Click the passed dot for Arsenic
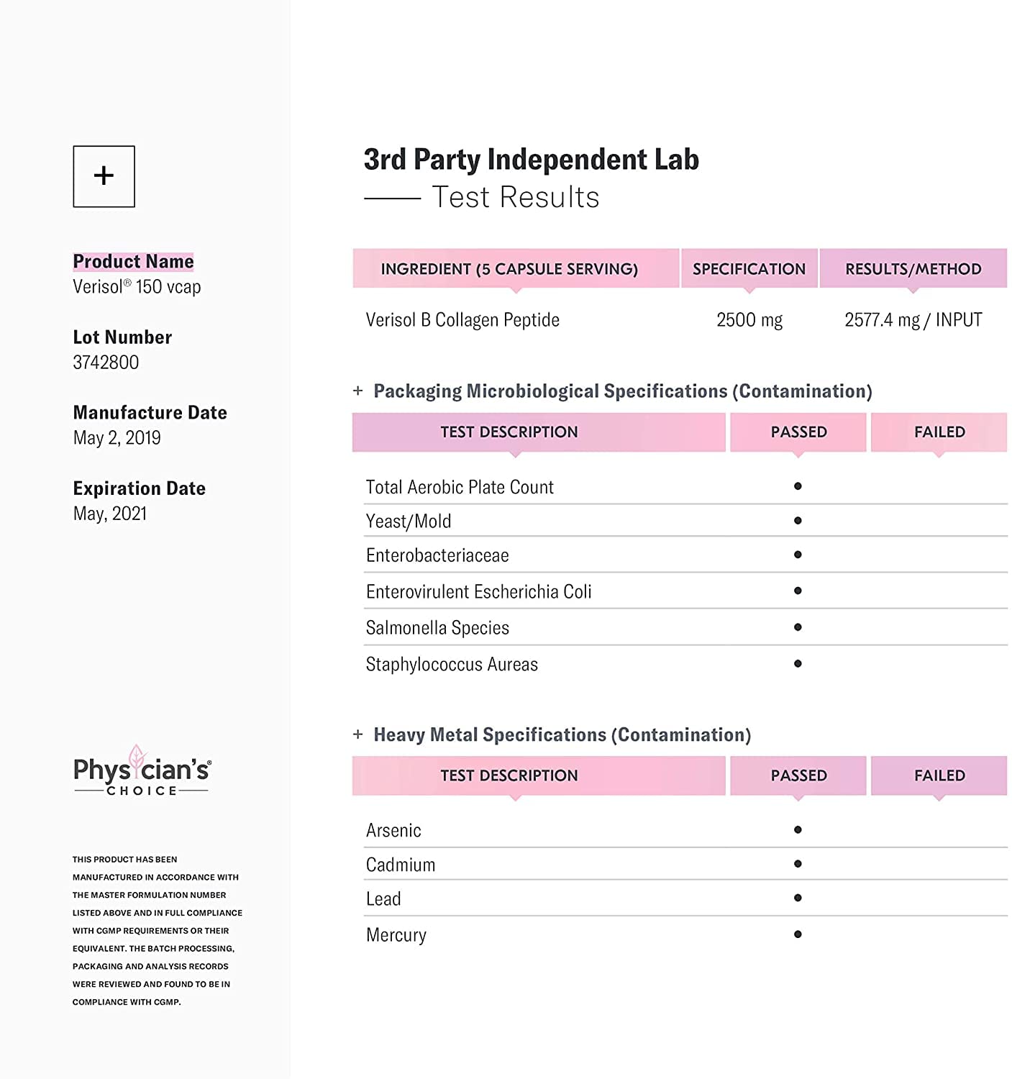The width and height of the screenshot is (1012, 1079). [x=798, y=829]
